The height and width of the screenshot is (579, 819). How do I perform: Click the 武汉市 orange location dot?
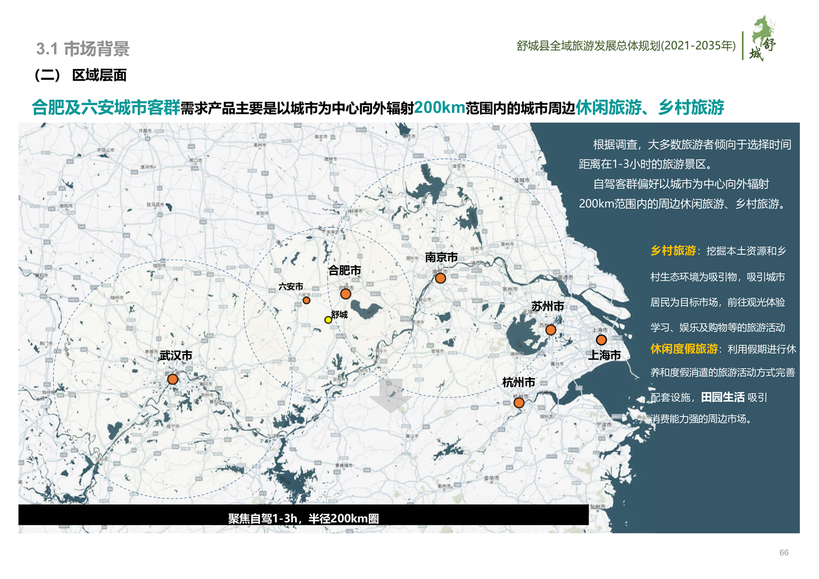[x=173, y=379]
